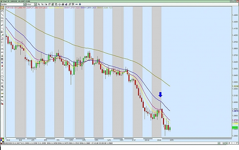Select the black right arrow tool
The height and width of the screenshot is (150, 239).
(x=2, y=97)
